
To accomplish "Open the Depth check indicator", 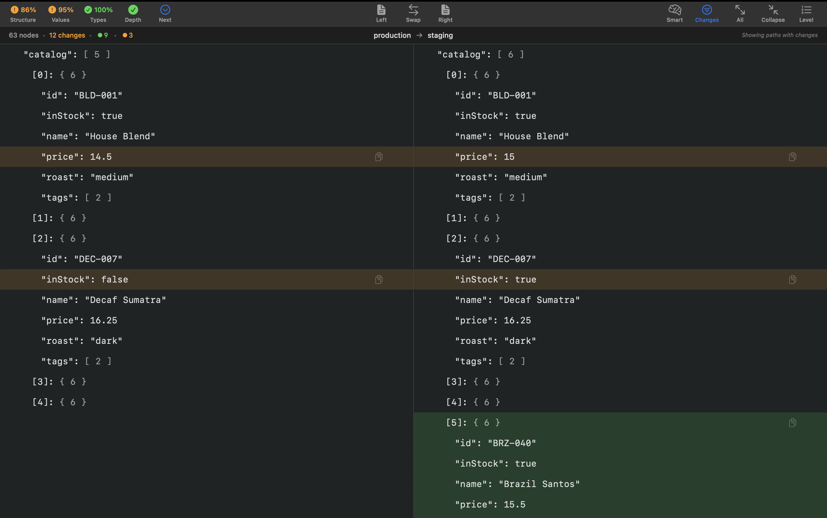I will coord(133,14).
